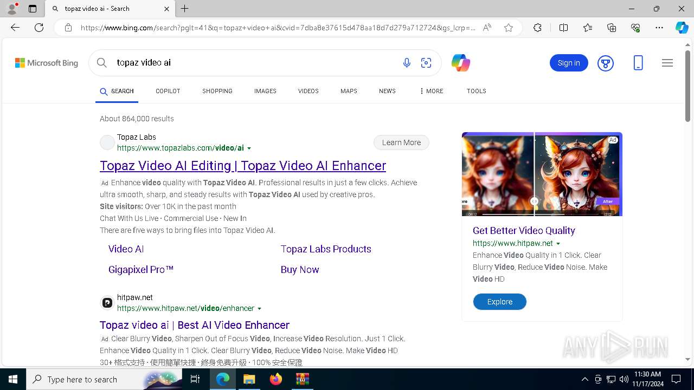694x390 pixels.
Task: Open File Explorer from taskbar
Action: pos(249,379)
